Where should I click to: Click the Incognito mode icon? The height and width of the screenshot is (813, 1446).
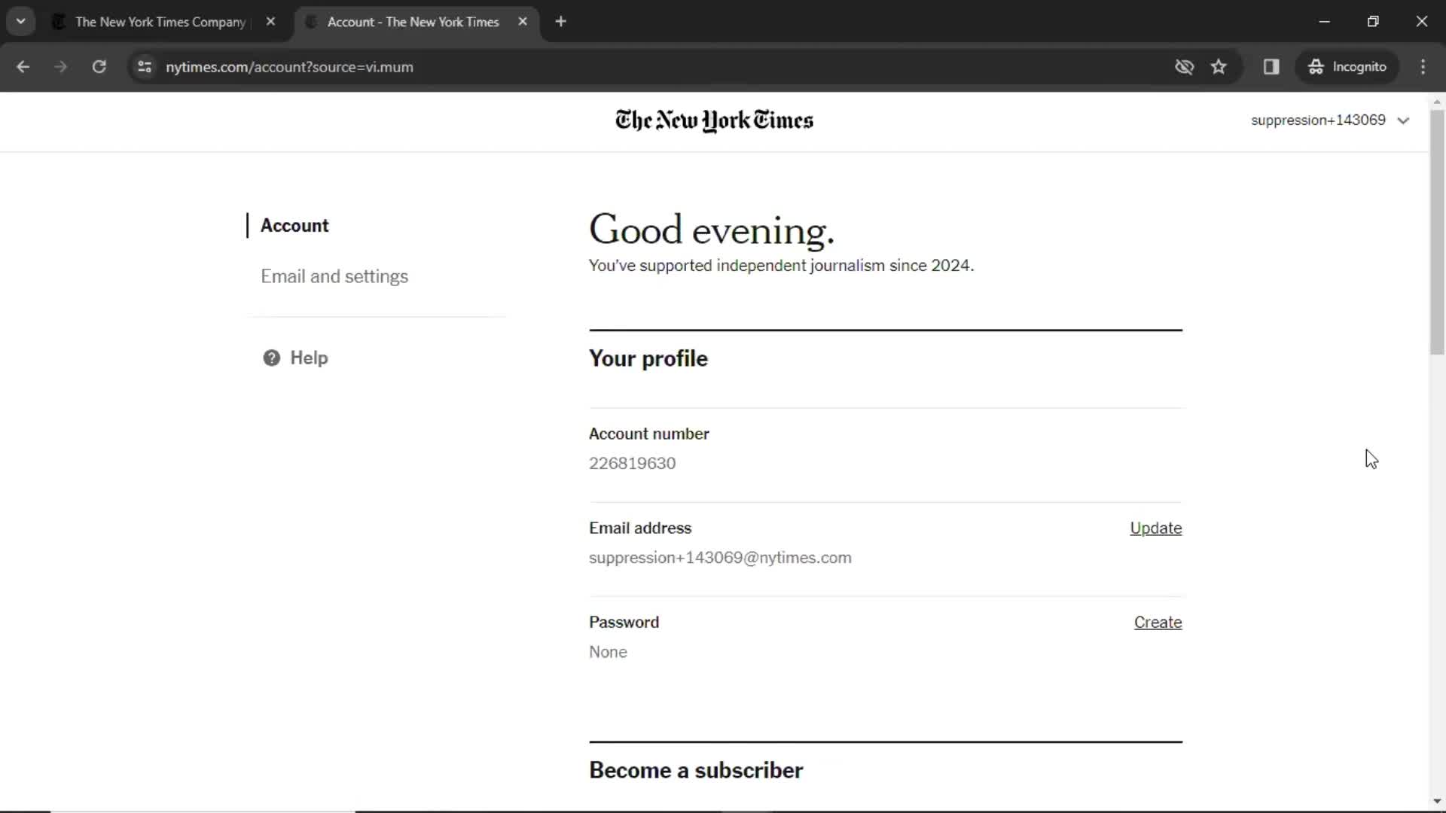[1314, 66]
